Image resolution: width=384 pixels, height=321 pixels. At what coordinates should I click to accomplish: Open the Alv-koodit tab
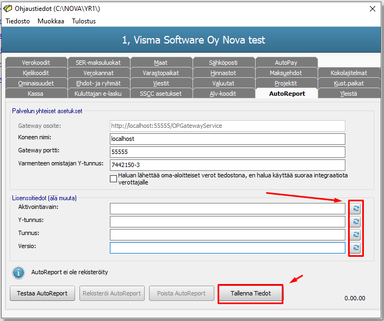[x=223, y=94]
